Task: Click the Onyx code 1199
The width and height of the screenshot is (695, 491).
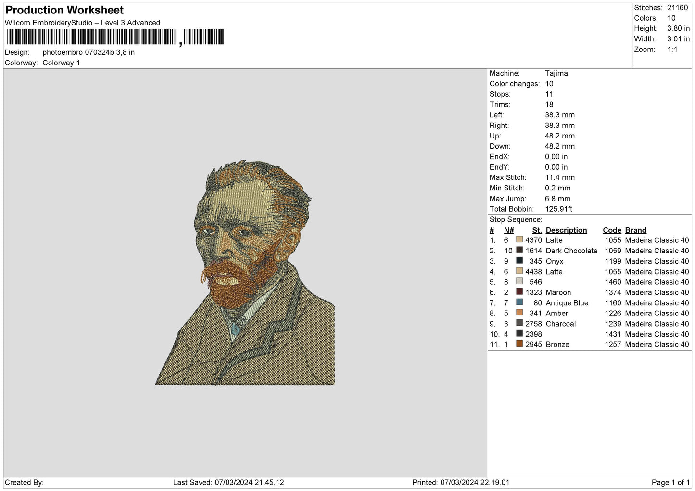Action: (x=613, y=261)
